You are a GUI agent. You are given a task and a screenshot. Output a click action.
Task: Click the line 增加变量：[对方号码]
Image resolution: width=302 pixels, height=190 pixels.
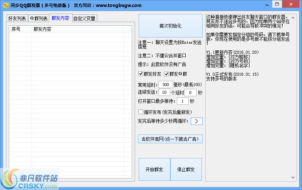pos(228,61)
